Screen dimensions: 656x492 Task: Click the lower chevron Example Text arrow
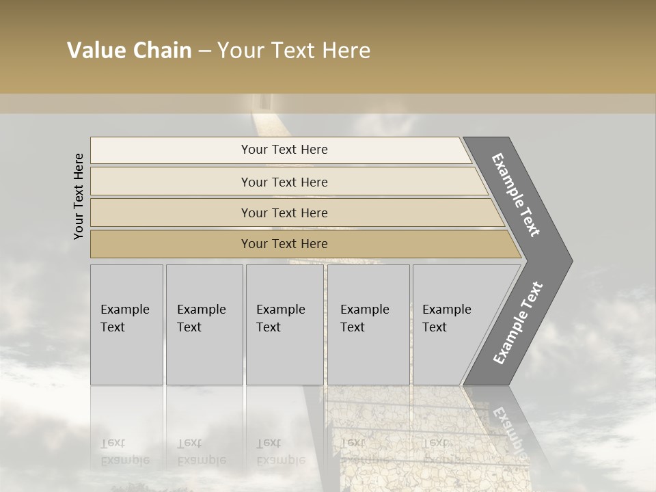[517, 323]
